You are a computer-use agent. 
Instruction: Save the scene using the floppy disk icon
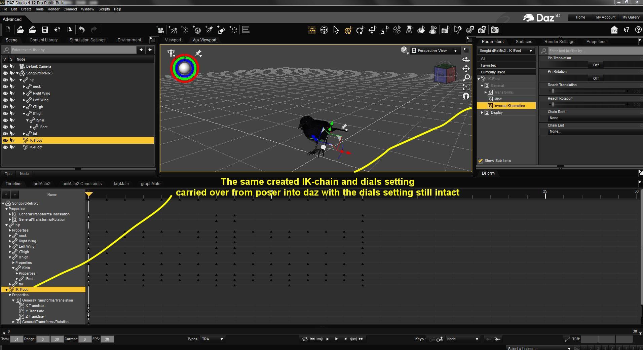[x=45, y=30]
